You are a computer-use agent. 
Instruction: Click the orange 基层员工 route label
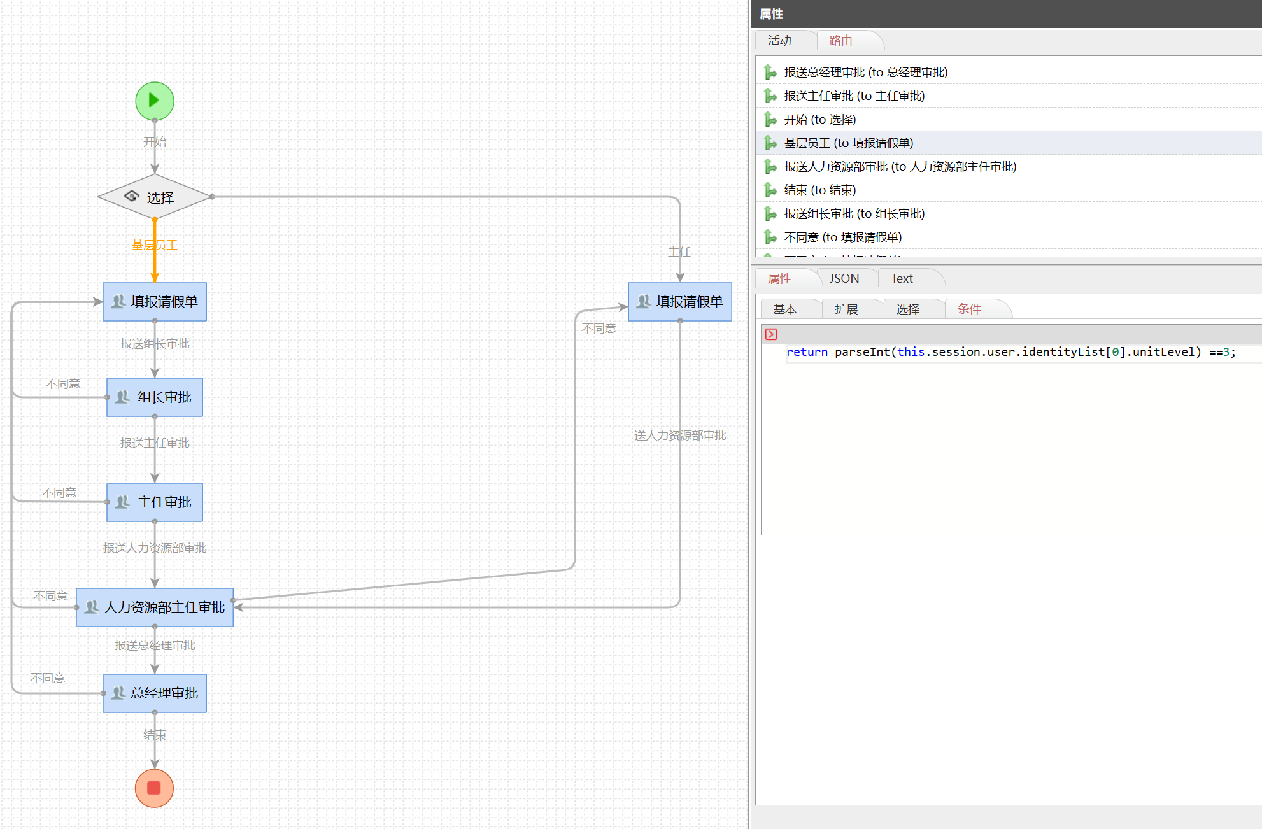(x=155, y=245)
